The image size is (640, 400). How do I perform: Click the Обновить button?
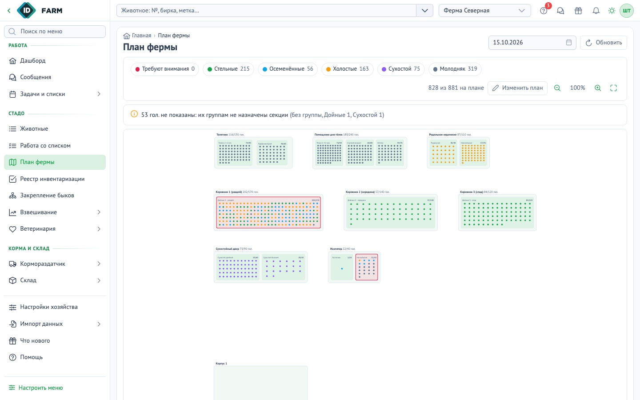pyautogui.click(x=604, y=43)
